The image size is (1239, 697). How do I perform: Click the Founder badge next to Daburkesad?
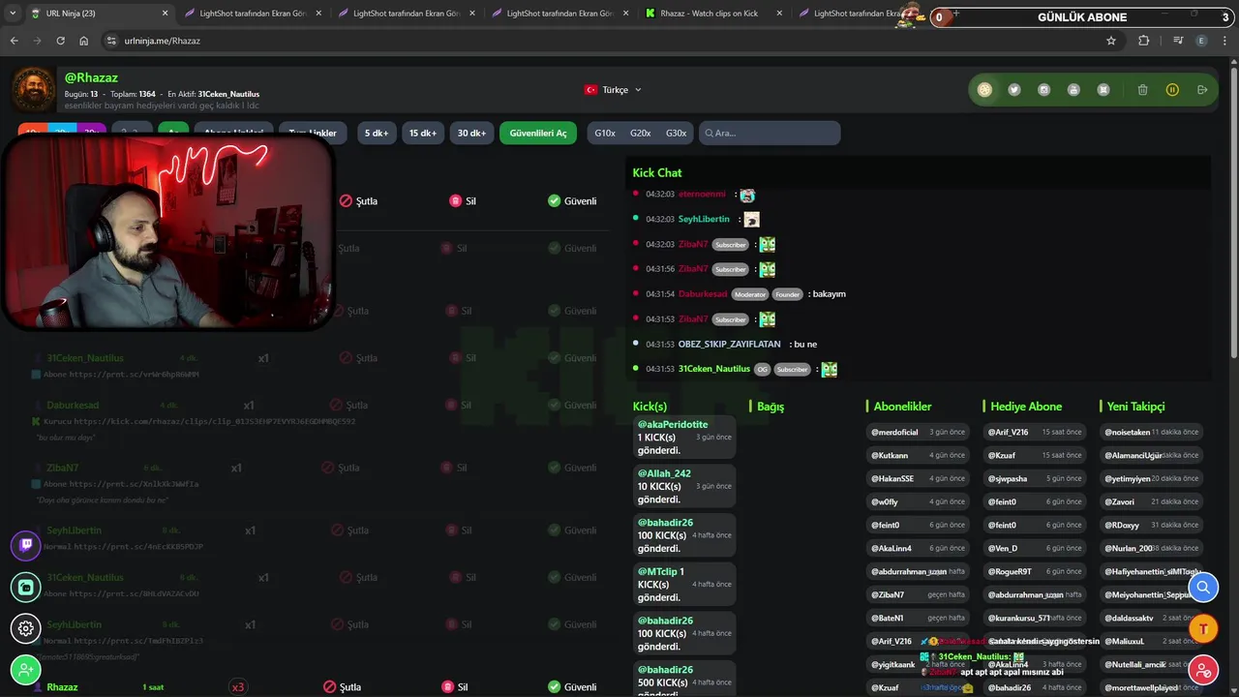787,294
